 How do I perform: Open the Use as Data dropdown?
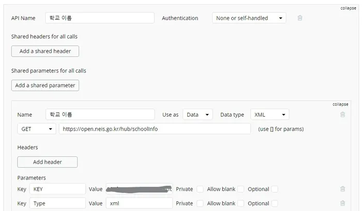(x=198, y=115)
